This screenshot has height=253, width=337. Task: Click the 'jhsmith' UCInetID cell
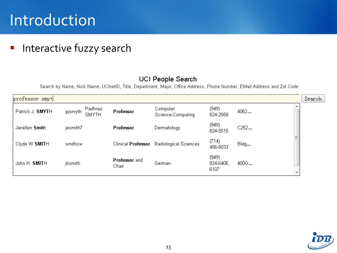[x=73, y=163]
